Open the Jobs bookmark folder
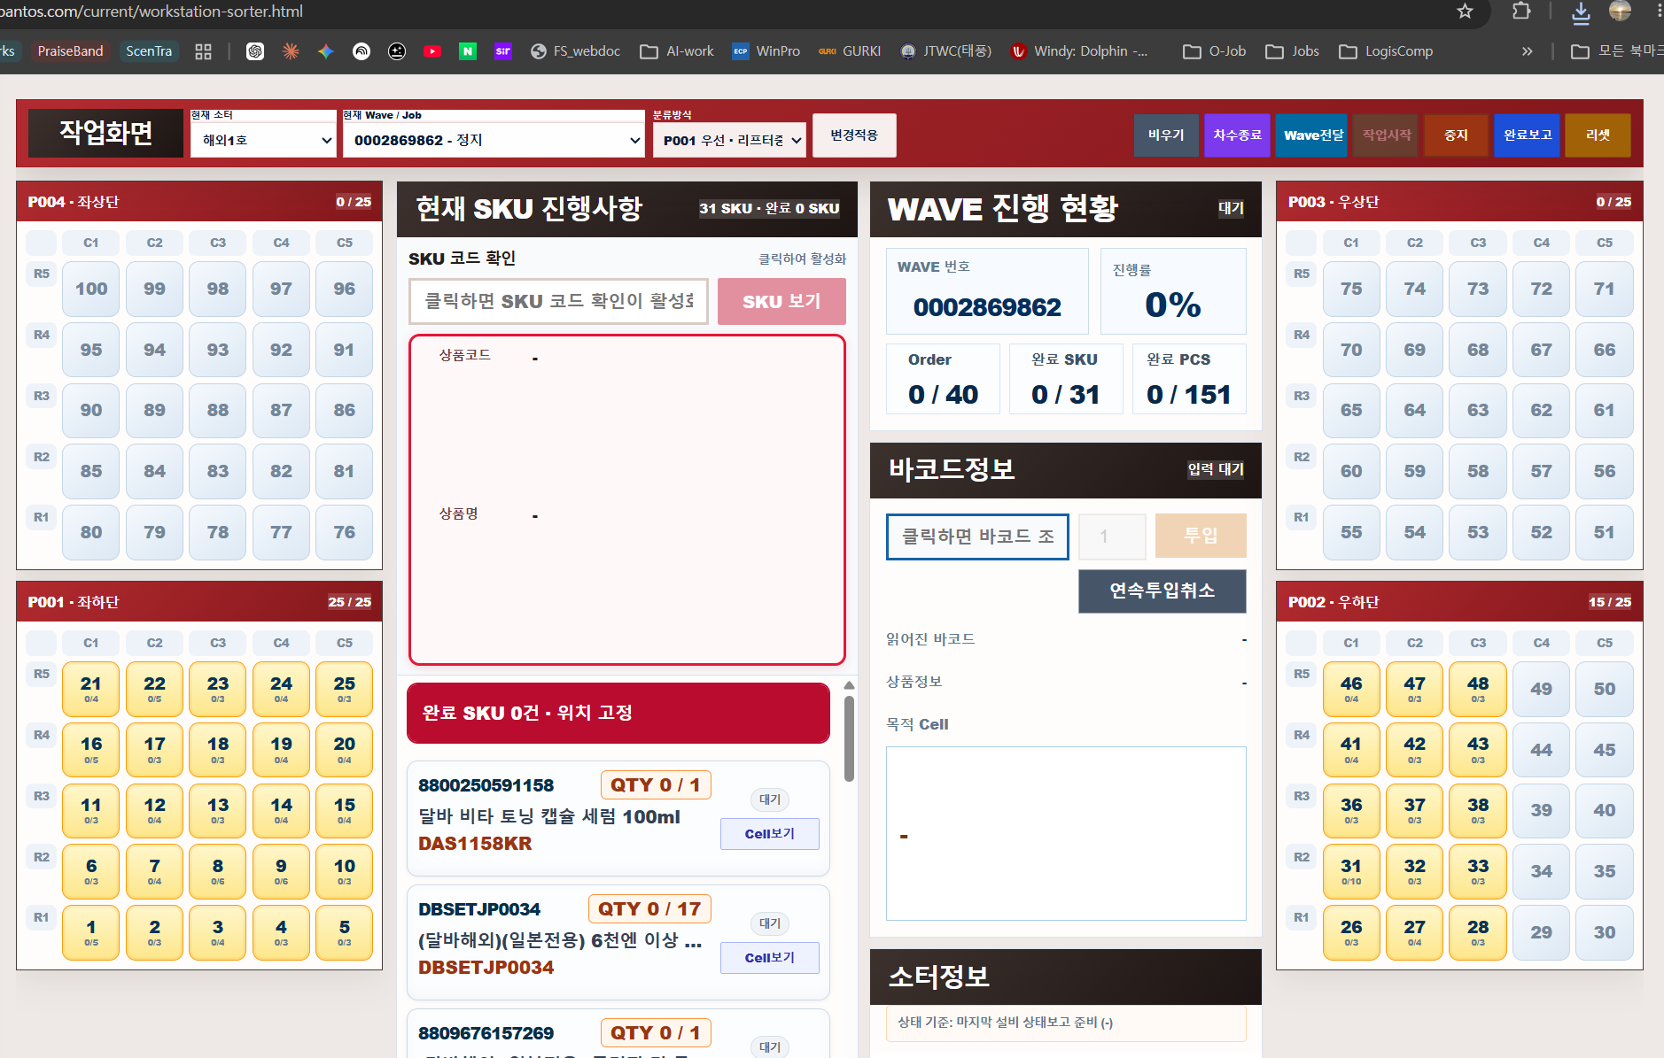Image resolution: width=1664 pixels, height=1058 pixels. click(1293, 51)
